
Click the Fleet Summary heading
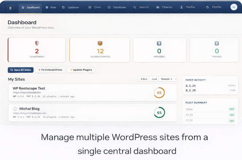[196, 103]
